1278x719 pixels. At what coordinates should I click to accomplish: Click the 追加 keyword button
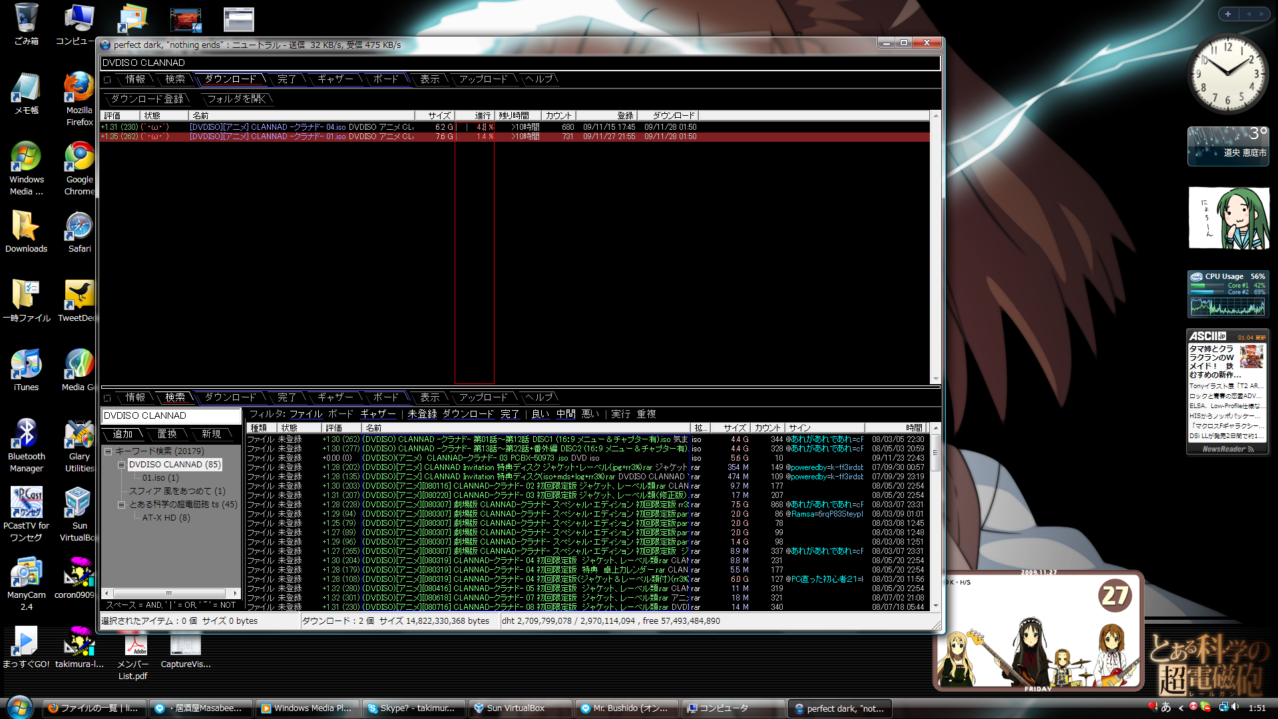coord(122,434)
